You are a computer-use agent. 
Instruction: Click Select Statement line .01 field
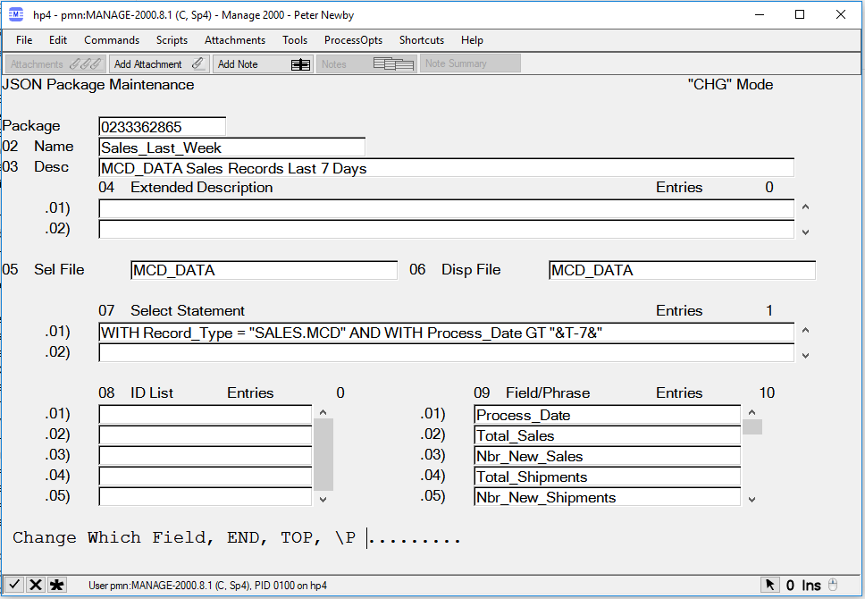click(x=446, y=333)
